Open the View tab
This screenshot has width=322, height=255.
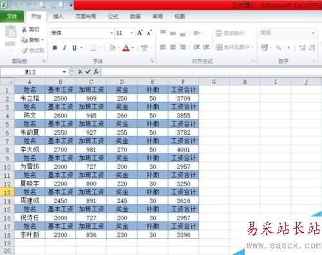point(180,17)
